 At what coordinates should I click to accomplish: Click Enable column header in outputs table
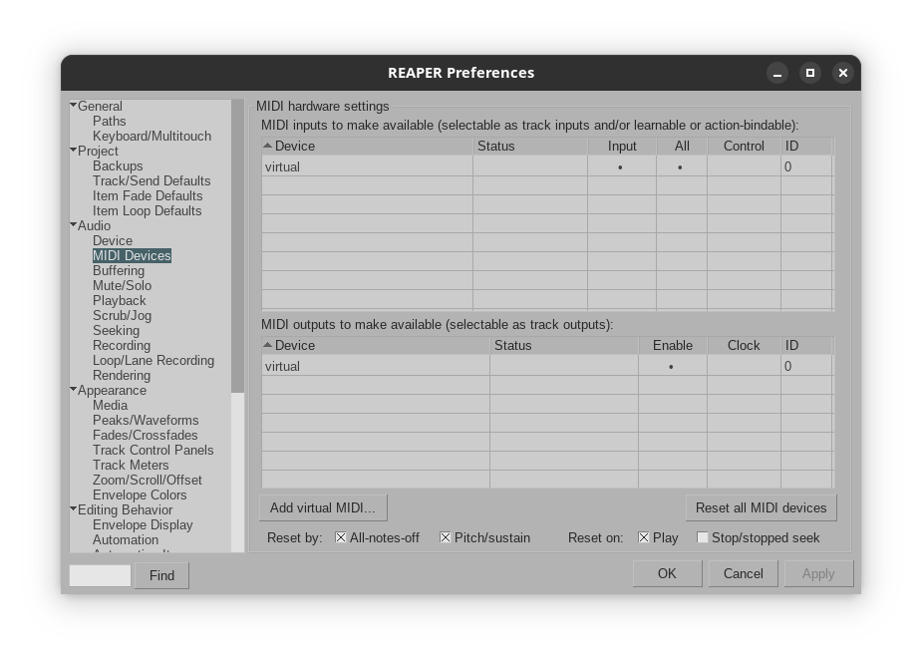pos(673,345)
